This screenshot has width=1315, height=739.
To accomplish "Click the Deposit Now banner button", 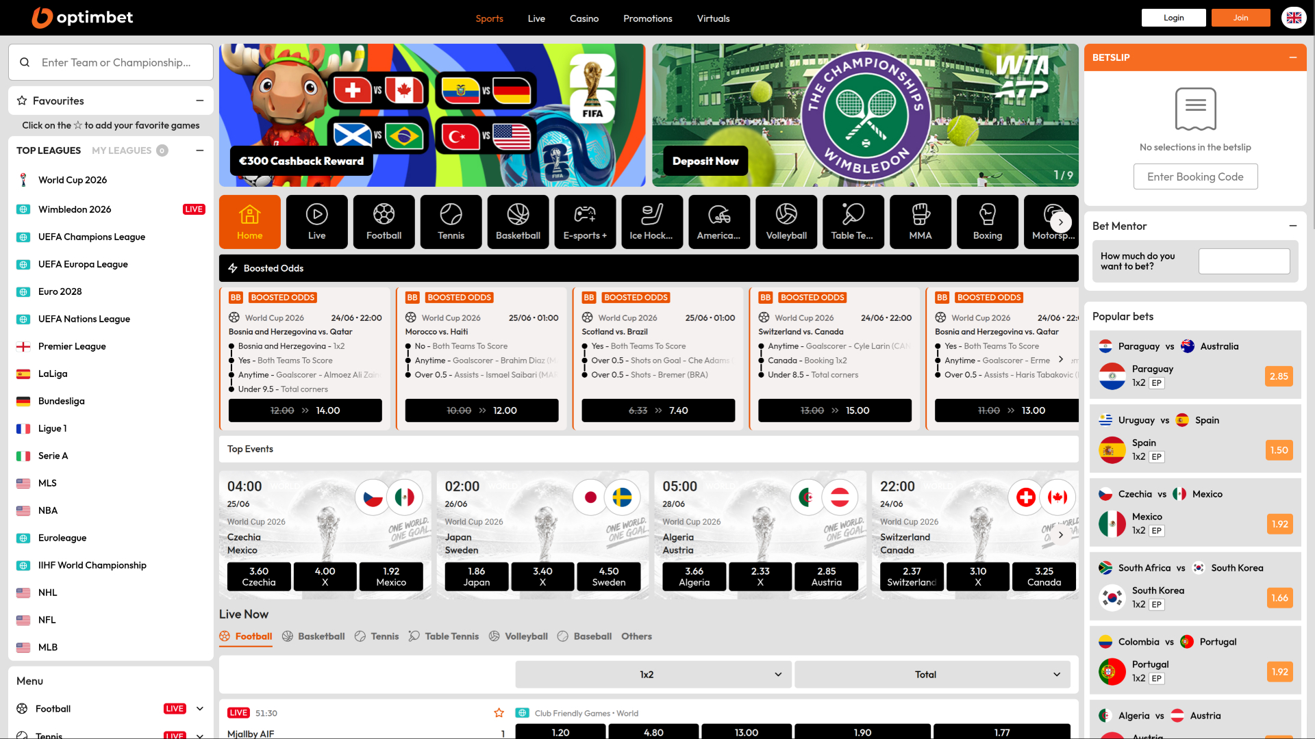I will click(705, 161).
